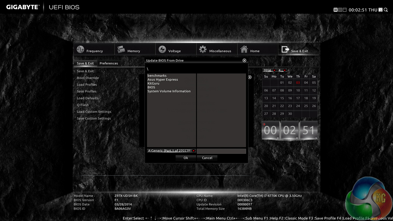Select date 30 in the calendar
393x221 pixels.
pos(290,114)
